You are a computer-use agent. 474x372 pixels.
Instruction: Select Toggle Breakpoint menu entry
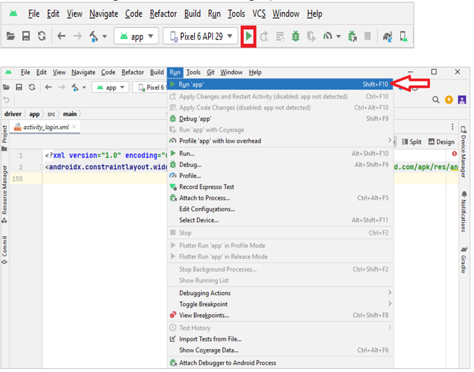[x=280, y=304]
